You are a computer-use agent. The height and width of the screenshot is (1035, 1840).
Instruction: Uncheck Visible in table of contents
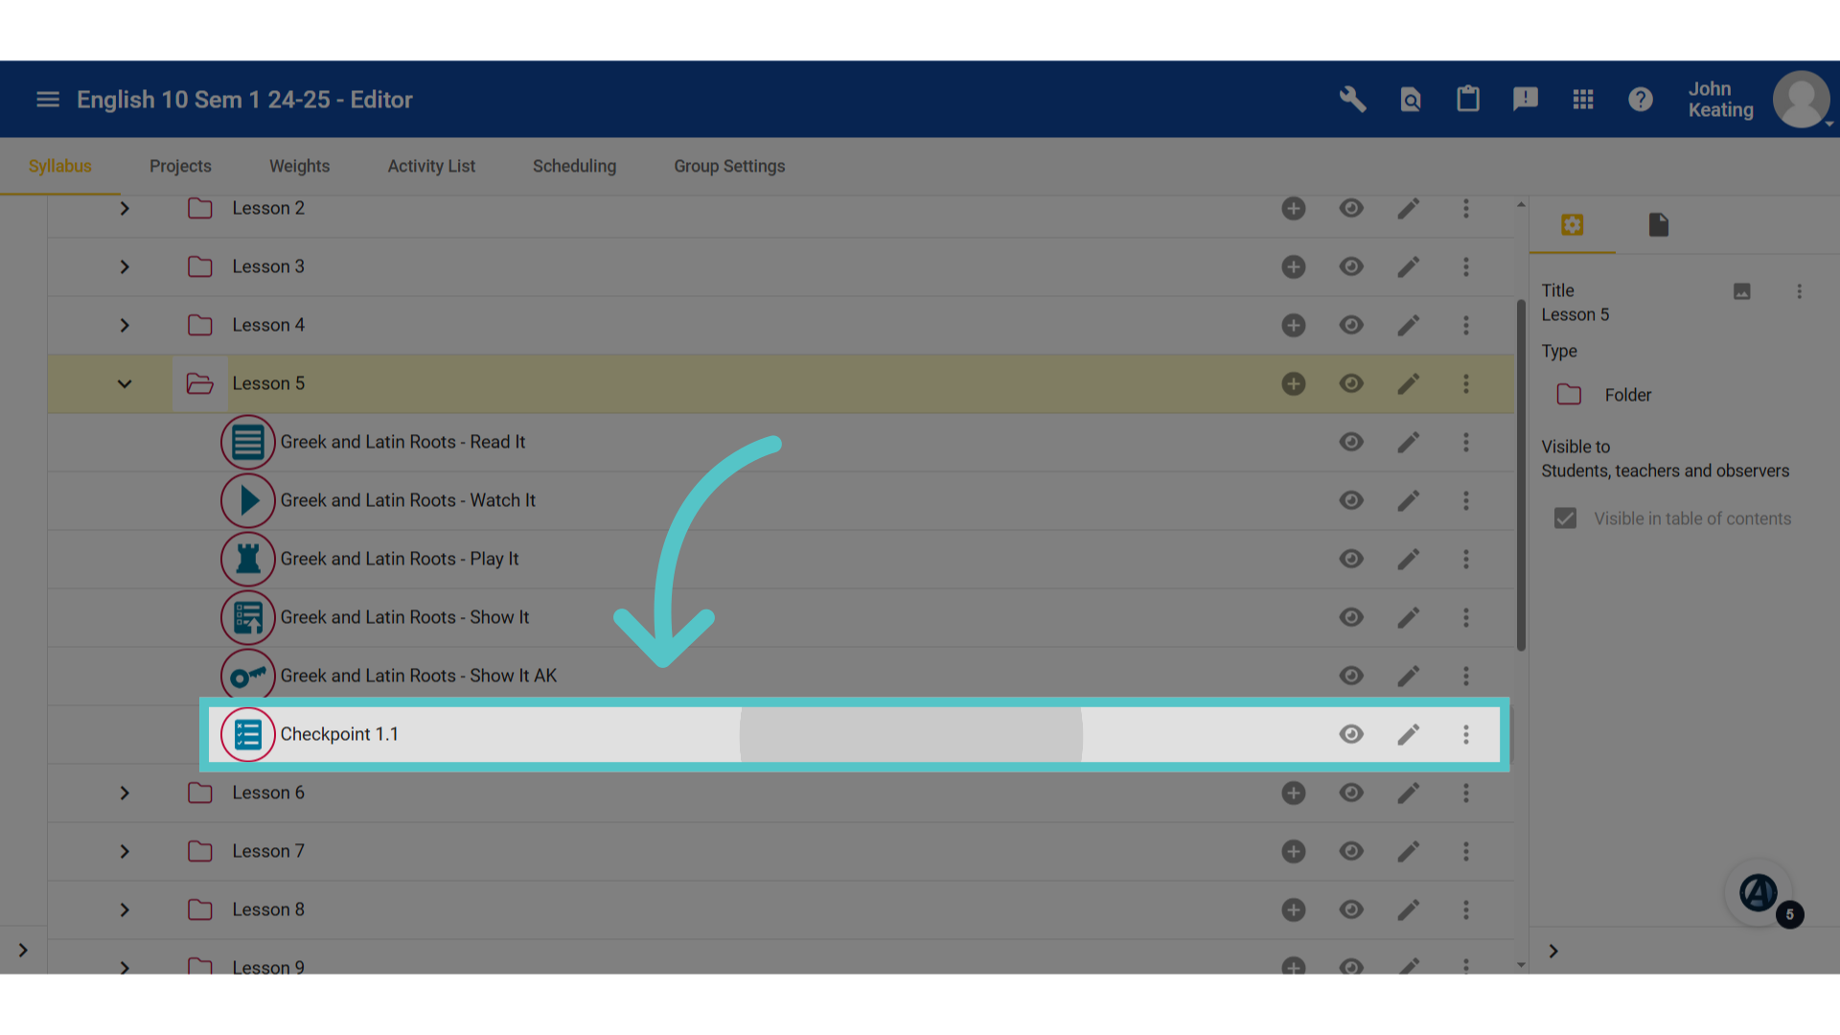click(1565, 518)
